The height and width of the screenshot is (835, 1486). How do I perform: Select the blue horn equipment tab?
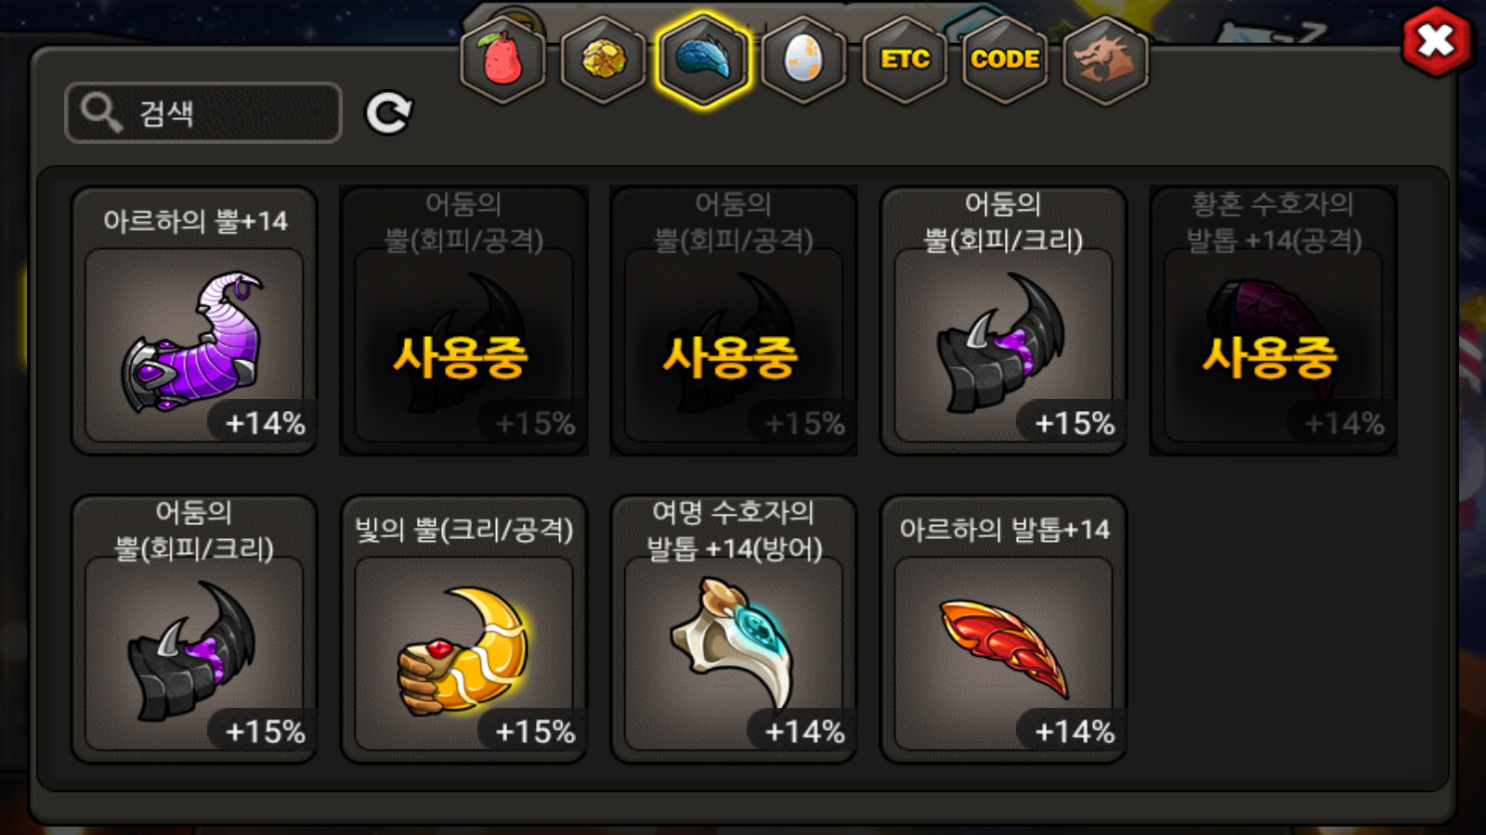[x=703, y=60]
